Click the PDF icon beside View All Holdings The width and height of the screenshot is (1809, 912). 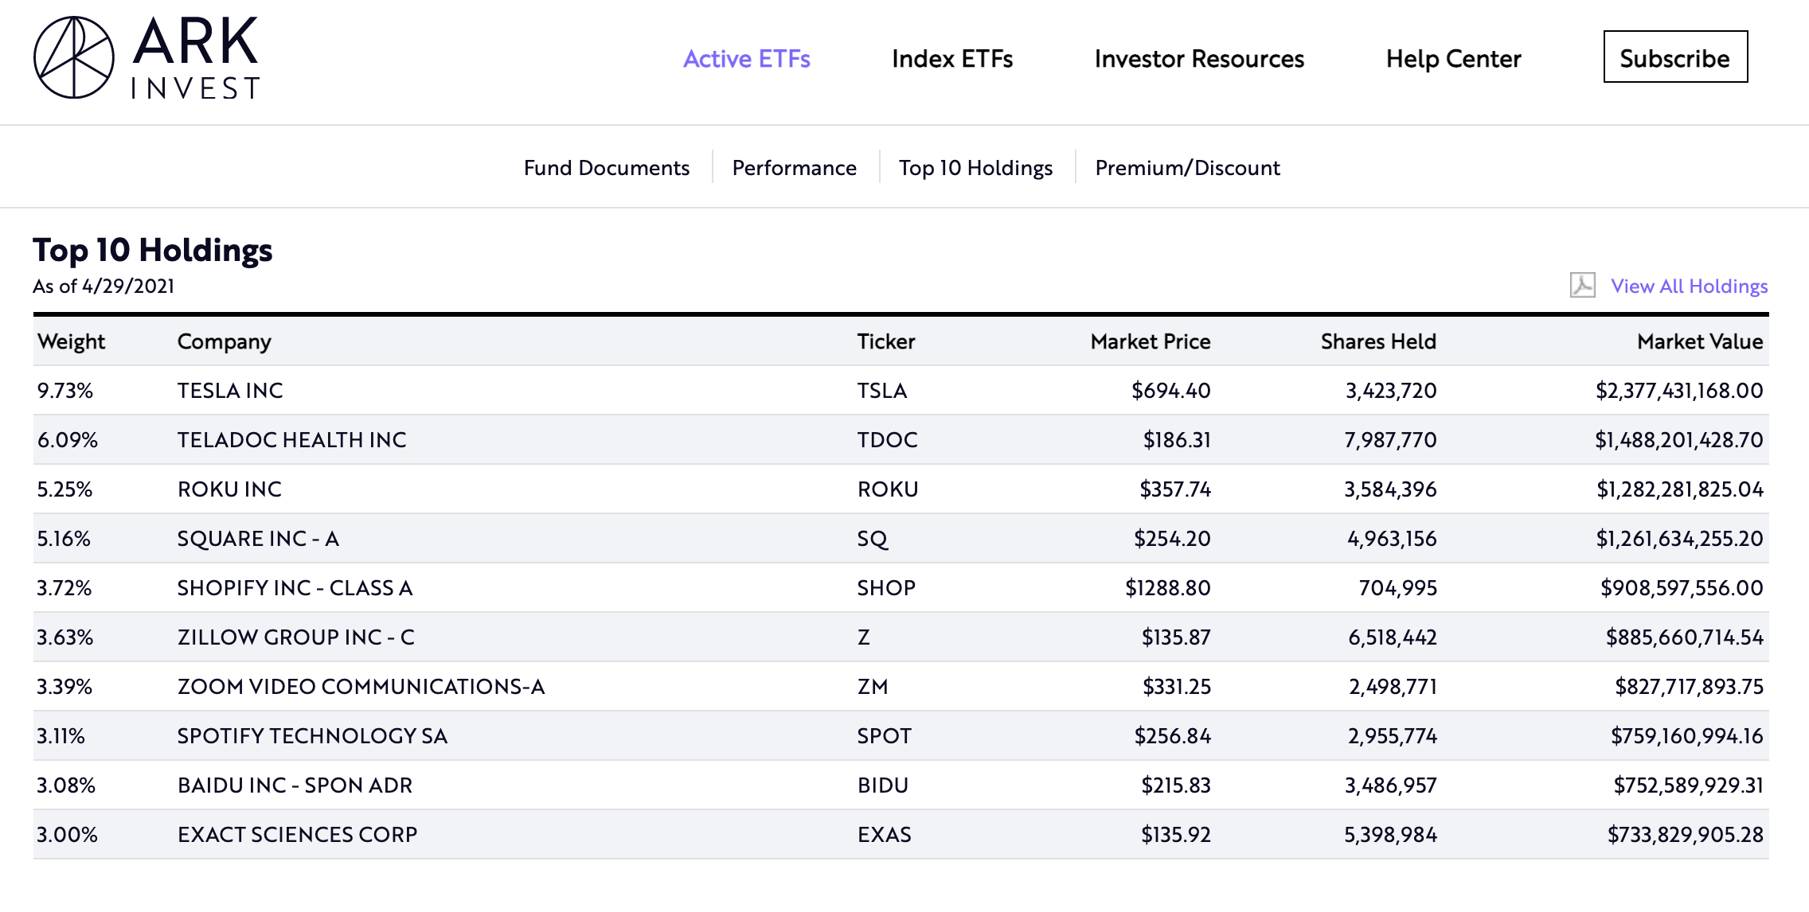[x=1582, y=286]
